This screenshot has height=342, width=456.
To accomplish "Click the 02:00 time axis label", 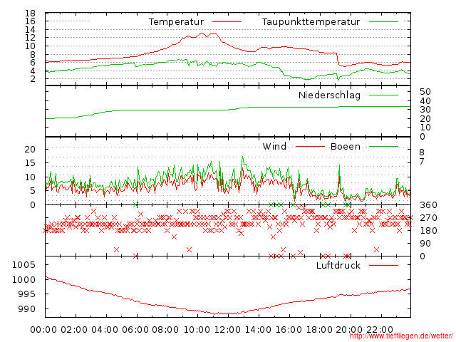I will (x=74, y=329).
